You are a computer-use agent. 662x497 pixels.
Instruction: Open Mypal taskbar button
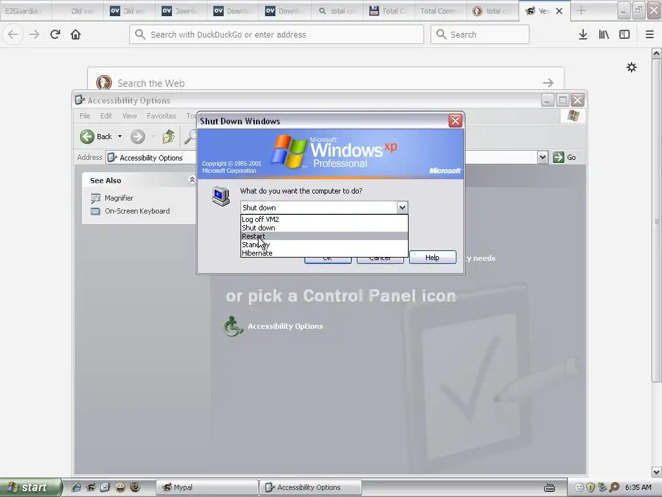pyautogui.click(x=207, y=487)
